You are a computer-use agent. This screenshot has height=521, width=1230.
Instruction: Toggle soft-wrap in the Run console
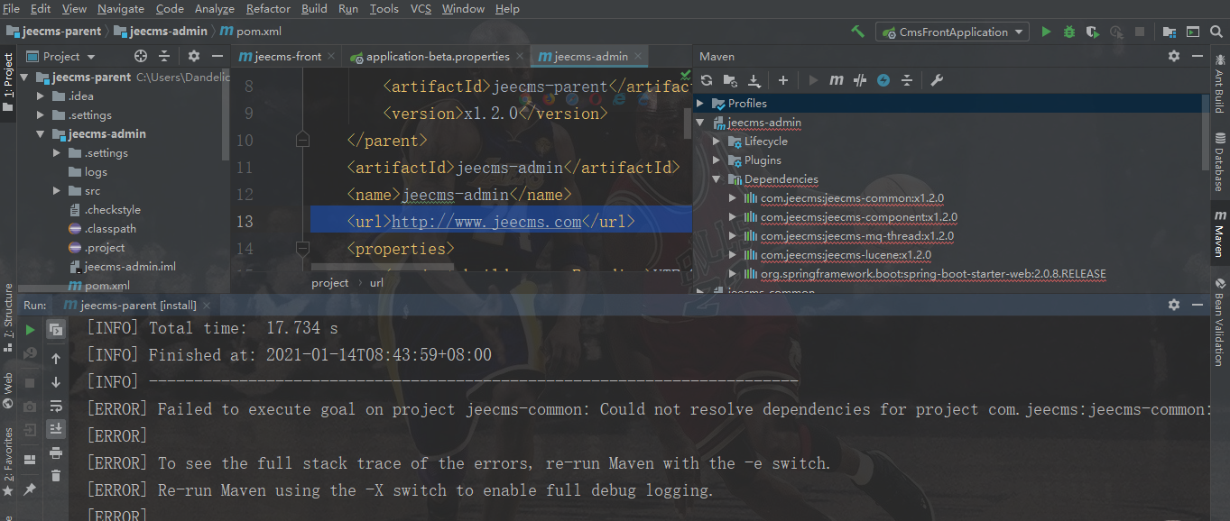(x=56, y=406)
